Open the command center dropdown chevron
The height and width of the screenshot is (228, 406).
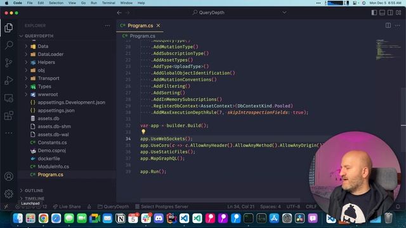tap(284, 13)
